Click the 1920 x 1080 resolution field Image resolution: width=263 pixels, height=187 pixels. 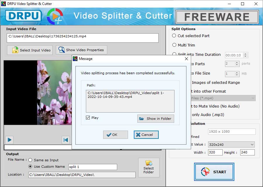[232, 131]
